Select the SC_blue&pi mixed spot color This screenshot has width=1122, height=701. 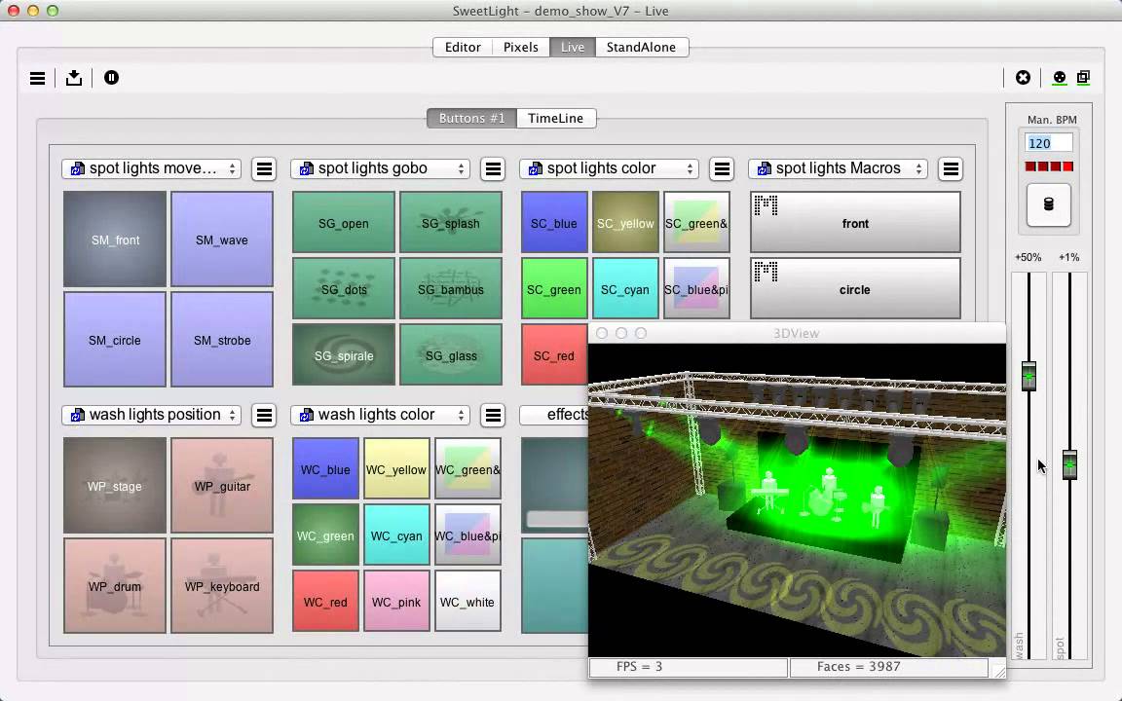coord(696,288)
